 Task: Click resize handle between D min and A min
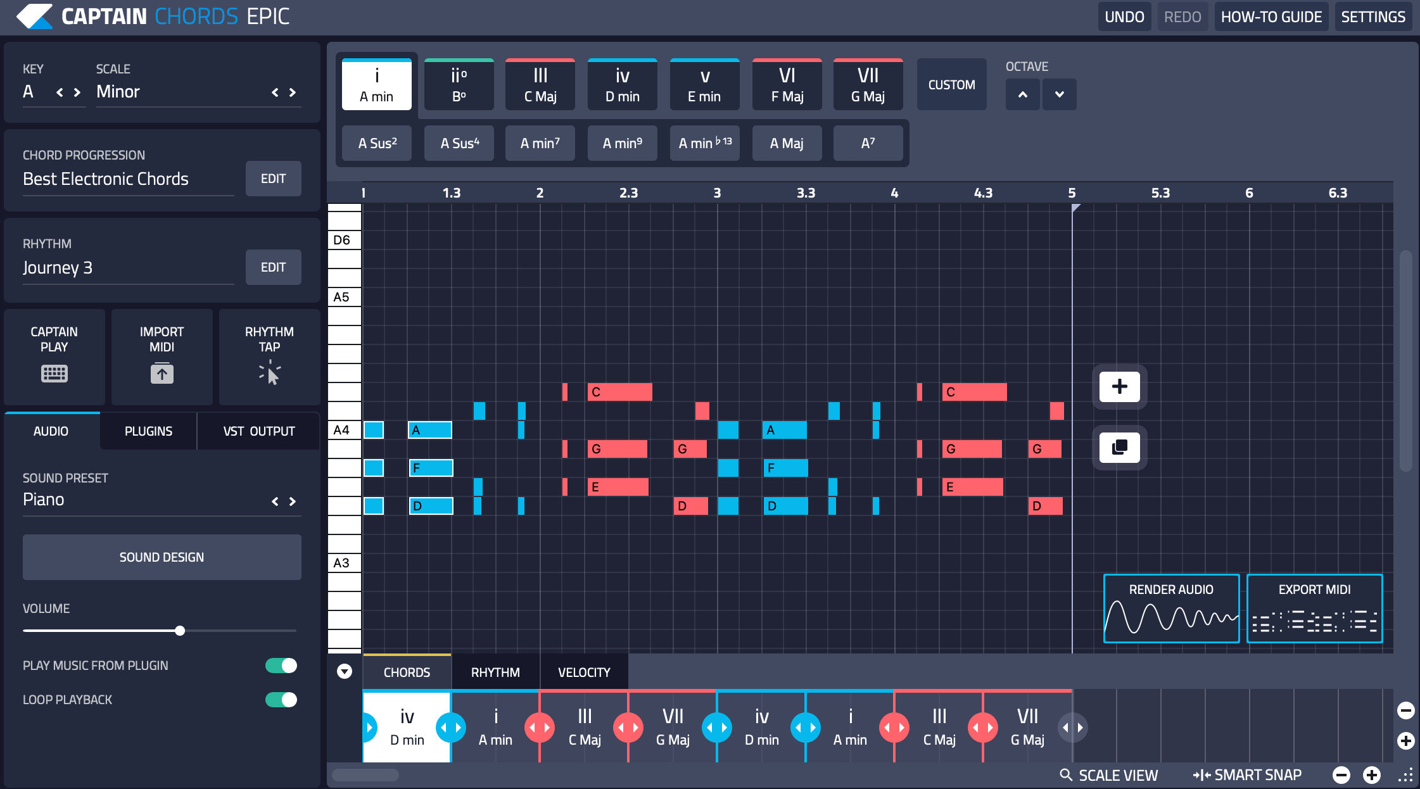(x=451, y=728)
